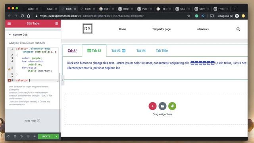Click the yellow browser menu circle icon
254x143 pixels.
pos(243,16)
